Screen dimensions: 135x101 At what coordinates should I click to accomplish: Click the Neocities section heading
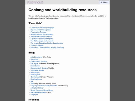point(34,100)
